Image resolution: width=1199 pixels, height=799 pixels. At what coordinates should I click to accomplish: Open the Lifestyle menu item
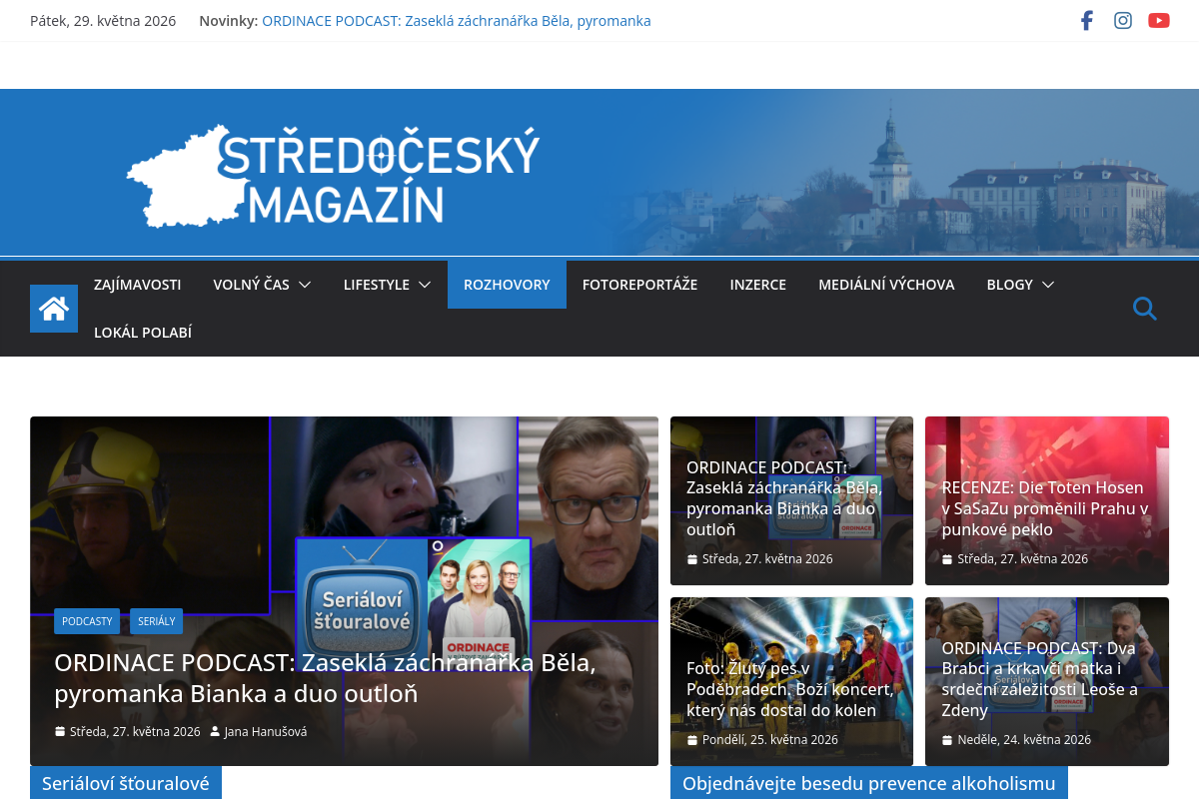[377, 285]
